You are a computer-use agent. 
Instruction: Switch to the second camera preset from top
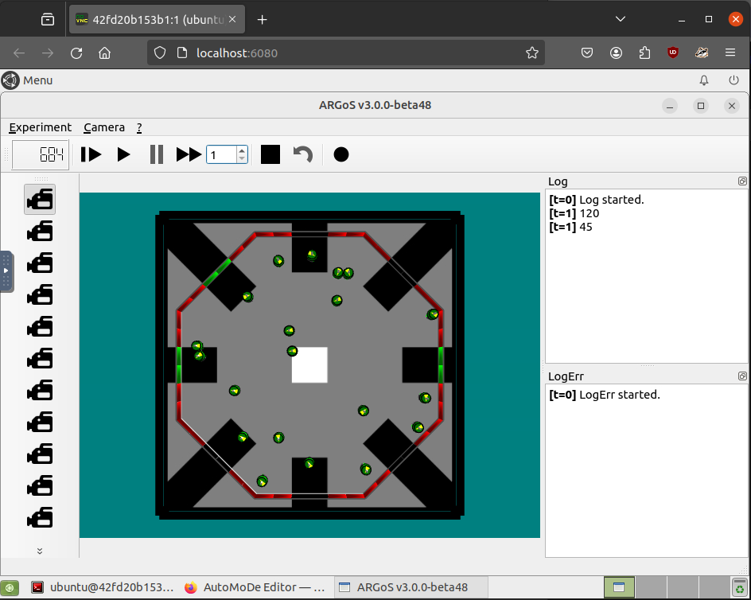click(x=40, y=232)
